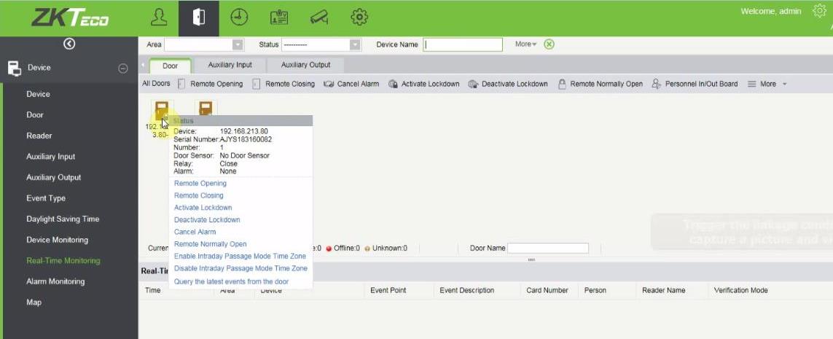Expand the More search filters
Viewport: 833px width, 339px height.
(526, 44)
